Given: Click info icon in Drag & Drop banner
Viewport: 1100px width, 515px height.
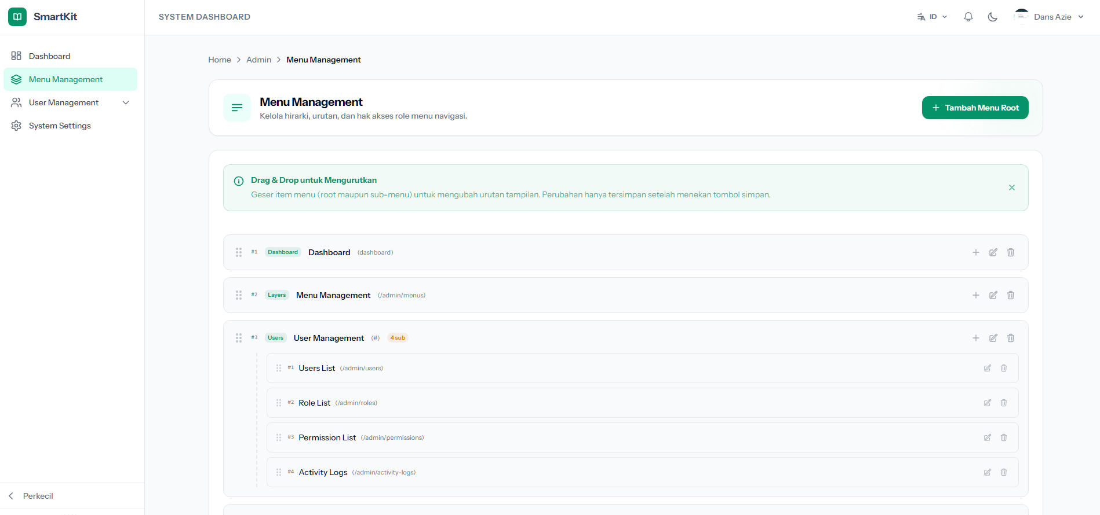Looking at the screenshot, I should (239, 181).
